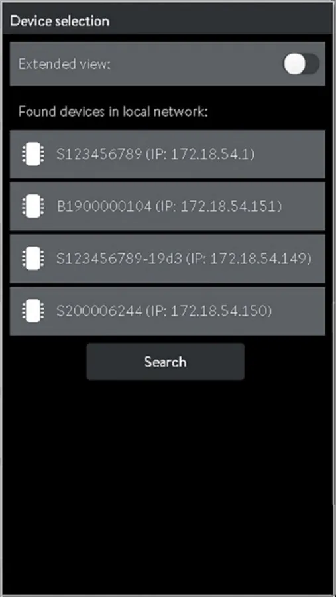Click 'Found devices in local network:' heading
This screenshot has height=597, width=336.
pyautogui.click(x=113, y=112)
